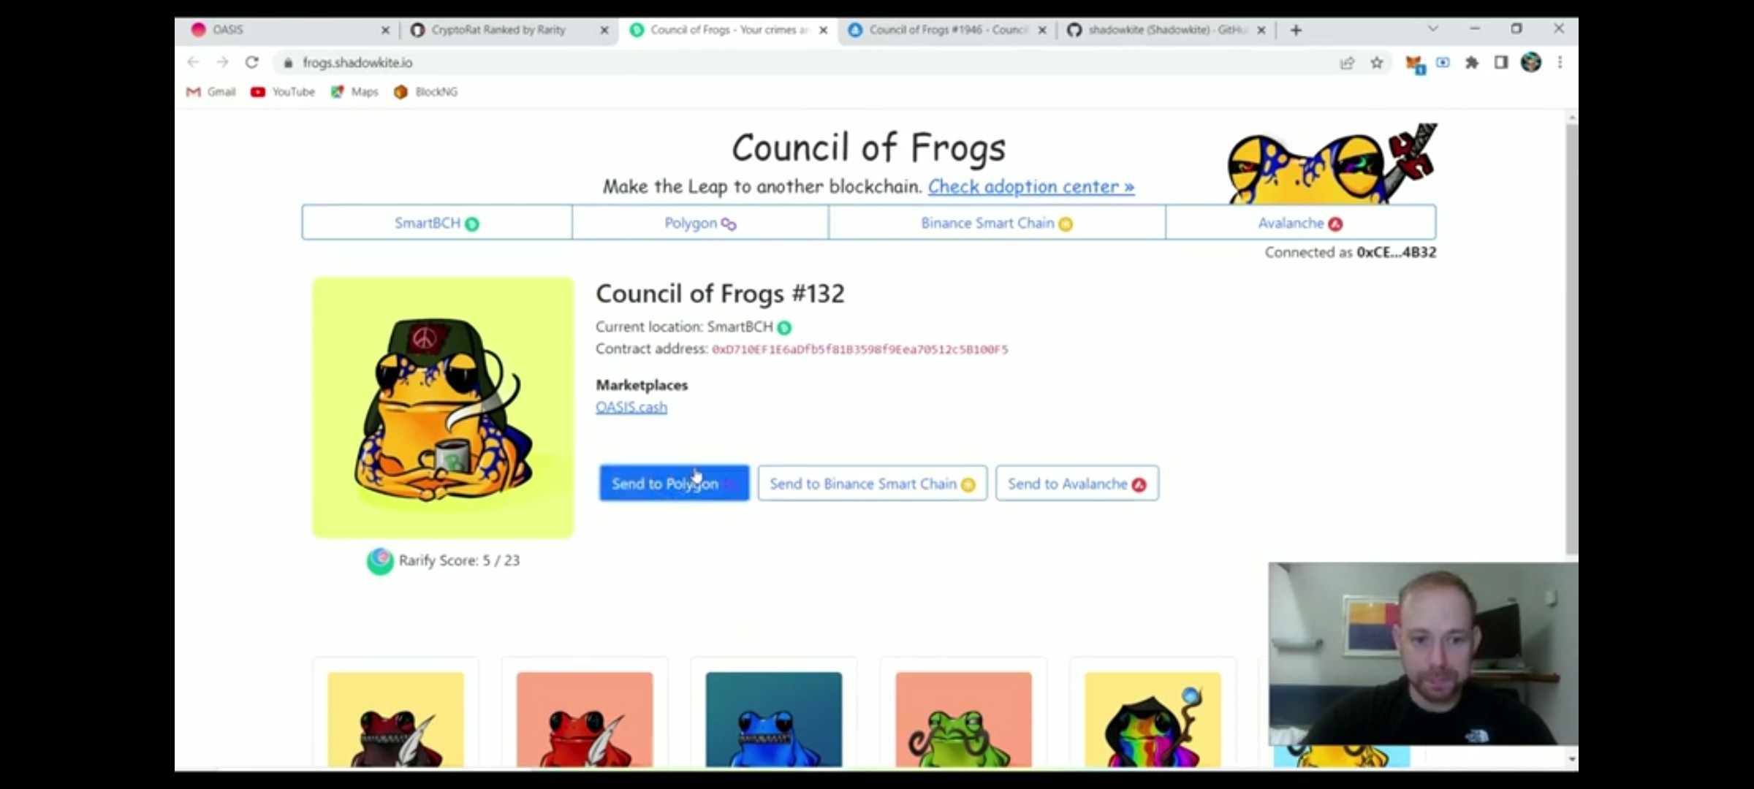
Task: Toggle the browser side panel icon
Action: point(1501,63)
